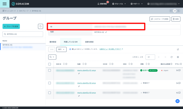The width and height of the screenshot is (183, 109).
Task: Click the Japan country cell
Action: click(x=165, y=70)
